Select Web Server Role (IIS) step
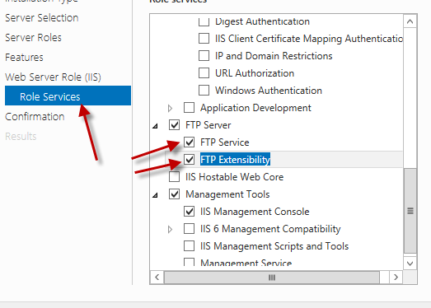This screenshot has height=308, width=431. pos(53,77)
